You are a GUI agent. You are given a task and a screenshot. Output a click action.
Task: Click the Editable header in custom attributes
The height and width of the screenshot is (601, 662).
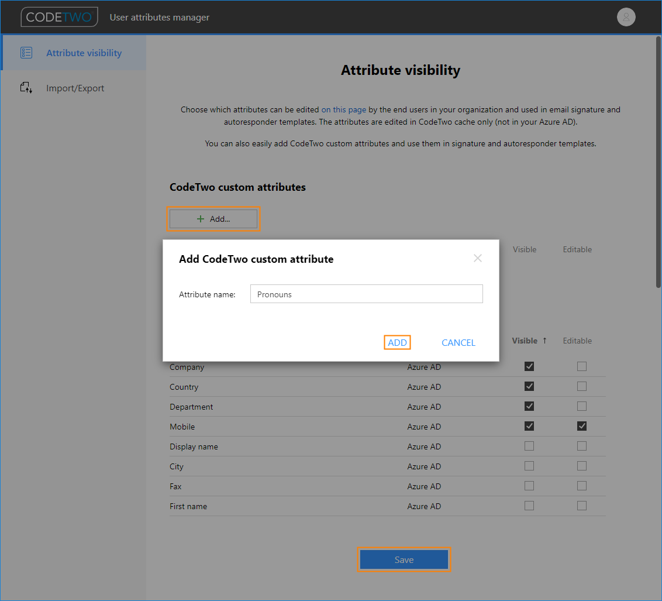pos(577,249)
